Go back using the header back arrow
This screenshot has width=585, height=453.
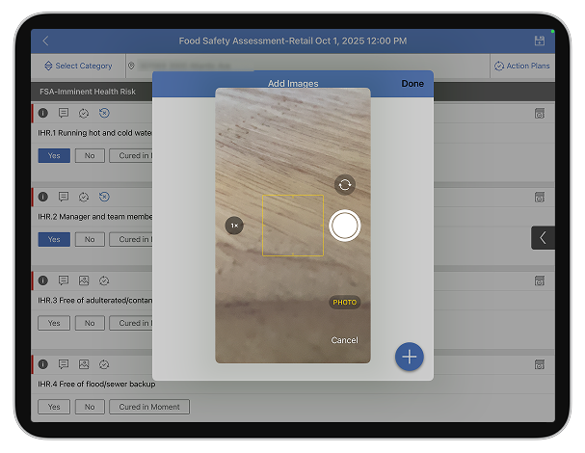pyautogui.click(x=45, y=41)
